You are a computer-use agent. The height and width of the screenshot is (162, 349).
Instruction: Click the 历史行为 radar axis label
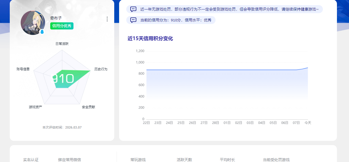point(101,69)
